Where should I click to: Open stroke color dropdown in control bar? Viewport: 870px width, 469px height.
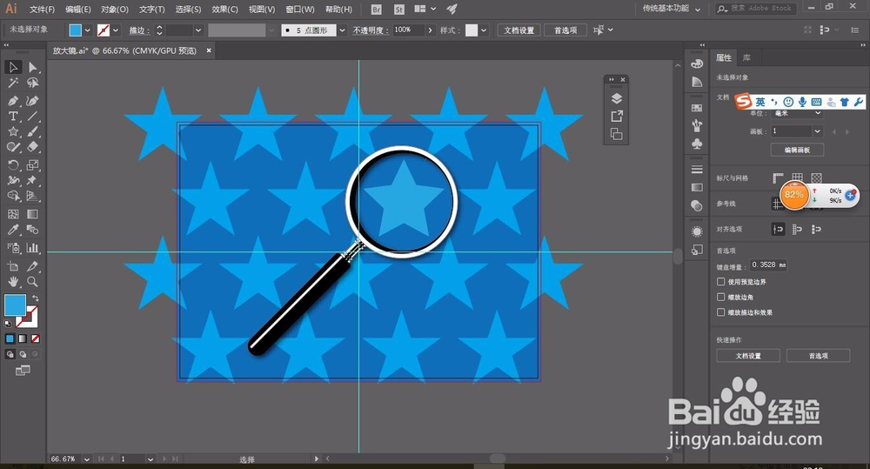(116, 30)
